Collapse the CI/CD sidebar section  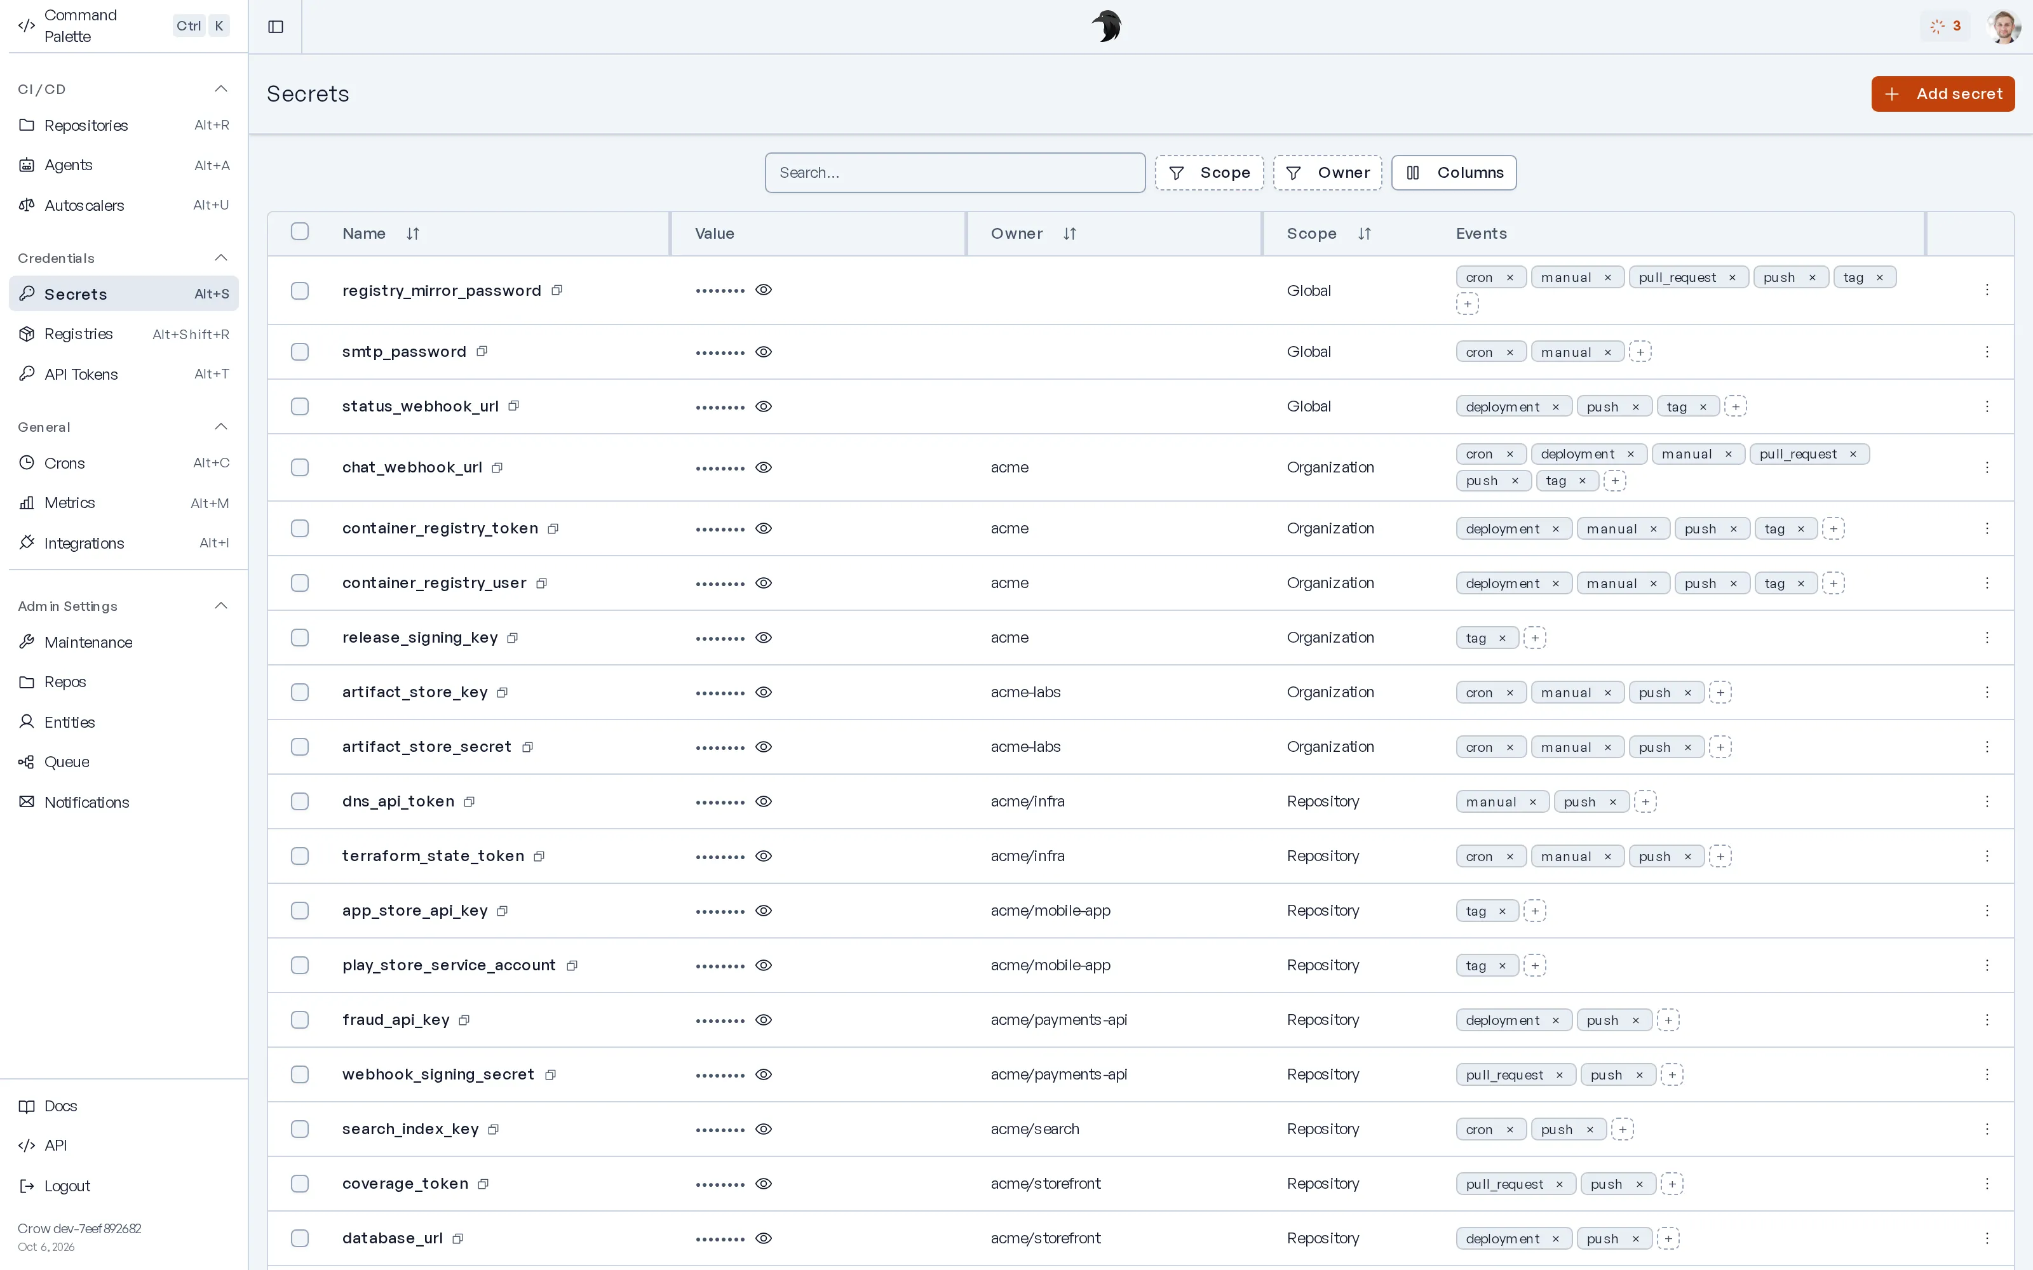point(221,89)
